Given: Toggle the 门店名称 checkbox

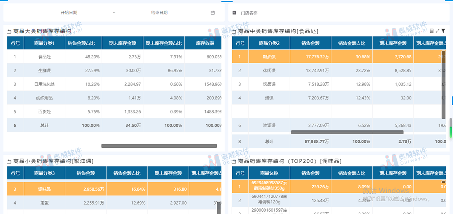Looking at the screenshot, I should click(x=234, y=13).
